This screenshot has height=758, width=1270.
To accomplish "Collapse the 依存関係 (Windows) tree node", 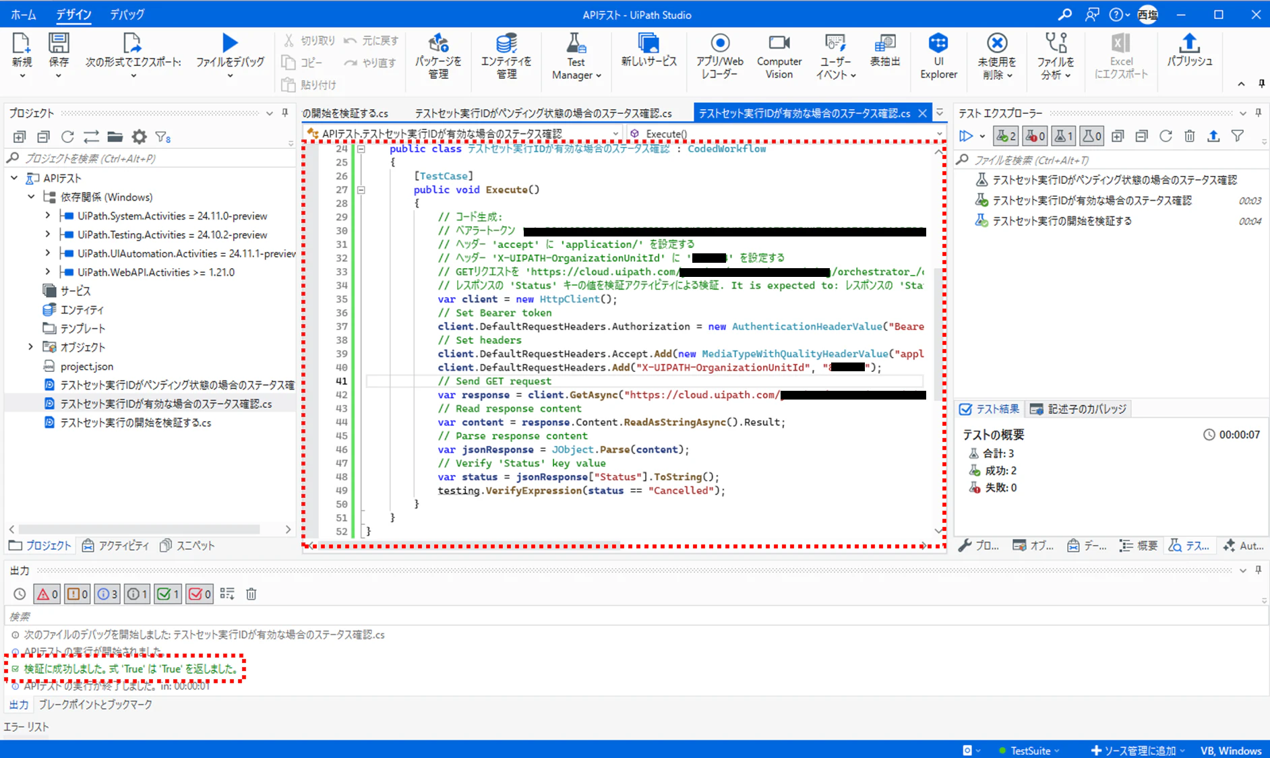I will [x=31, y=197].
